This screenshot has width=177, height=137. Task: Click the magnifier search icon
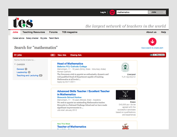tap(150, 12)
